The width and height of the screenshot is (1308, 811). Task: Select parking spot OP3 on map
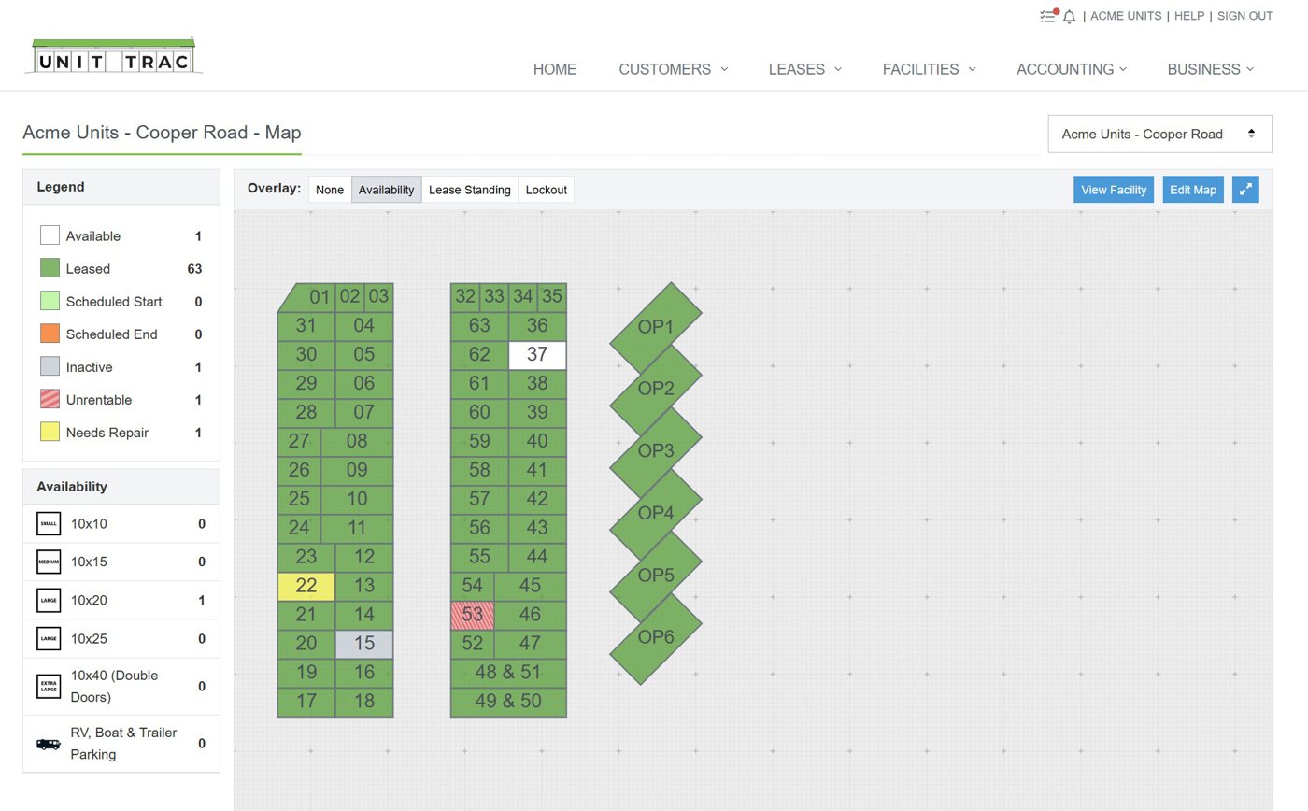656,450
